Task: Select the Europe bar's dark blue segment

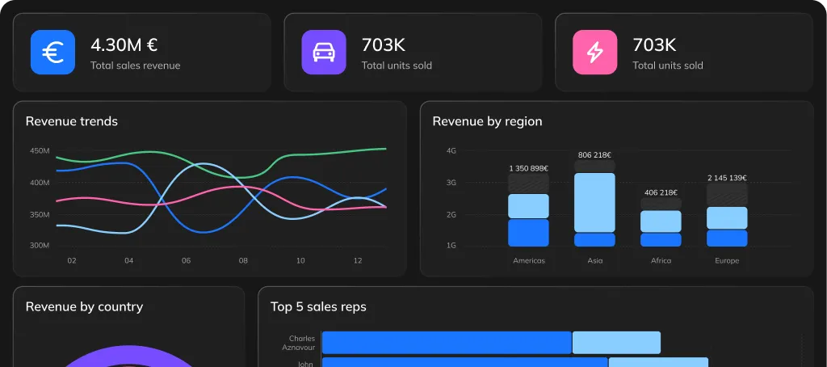Action: (727, 238)
